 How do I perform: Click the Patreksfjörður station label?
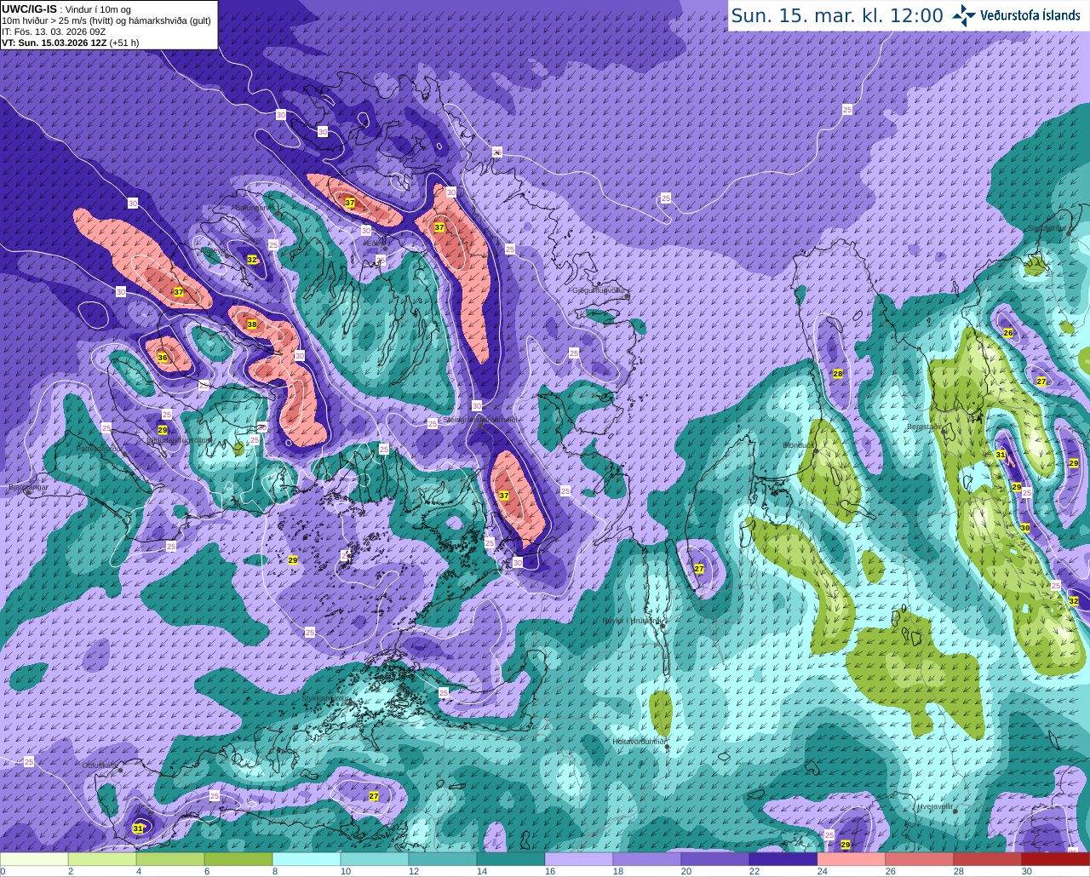pyautogui.click(x=101, y=449)
